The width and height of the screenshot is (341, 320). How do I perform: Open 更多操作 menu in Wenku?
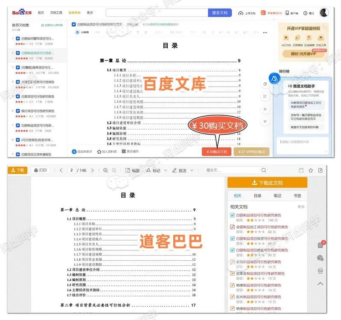(130, 151)
